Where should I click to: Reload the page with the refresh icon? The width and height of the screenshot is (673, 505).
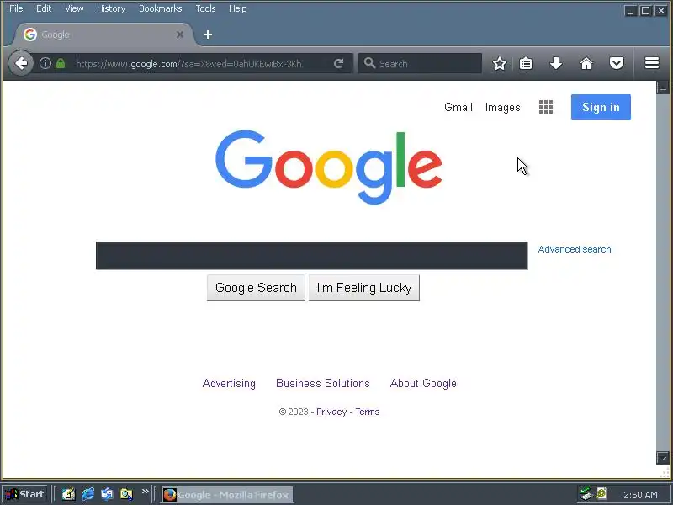[x=339, y=64]
